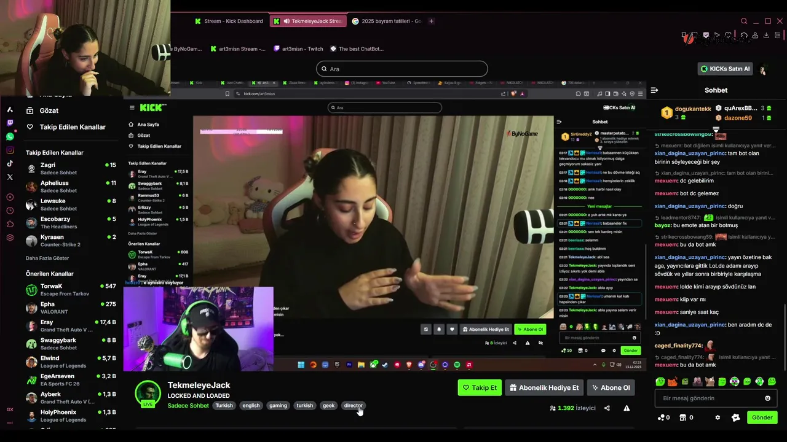Open the browser downloads icon
This screenshot has height=442, width=787.
767,36
